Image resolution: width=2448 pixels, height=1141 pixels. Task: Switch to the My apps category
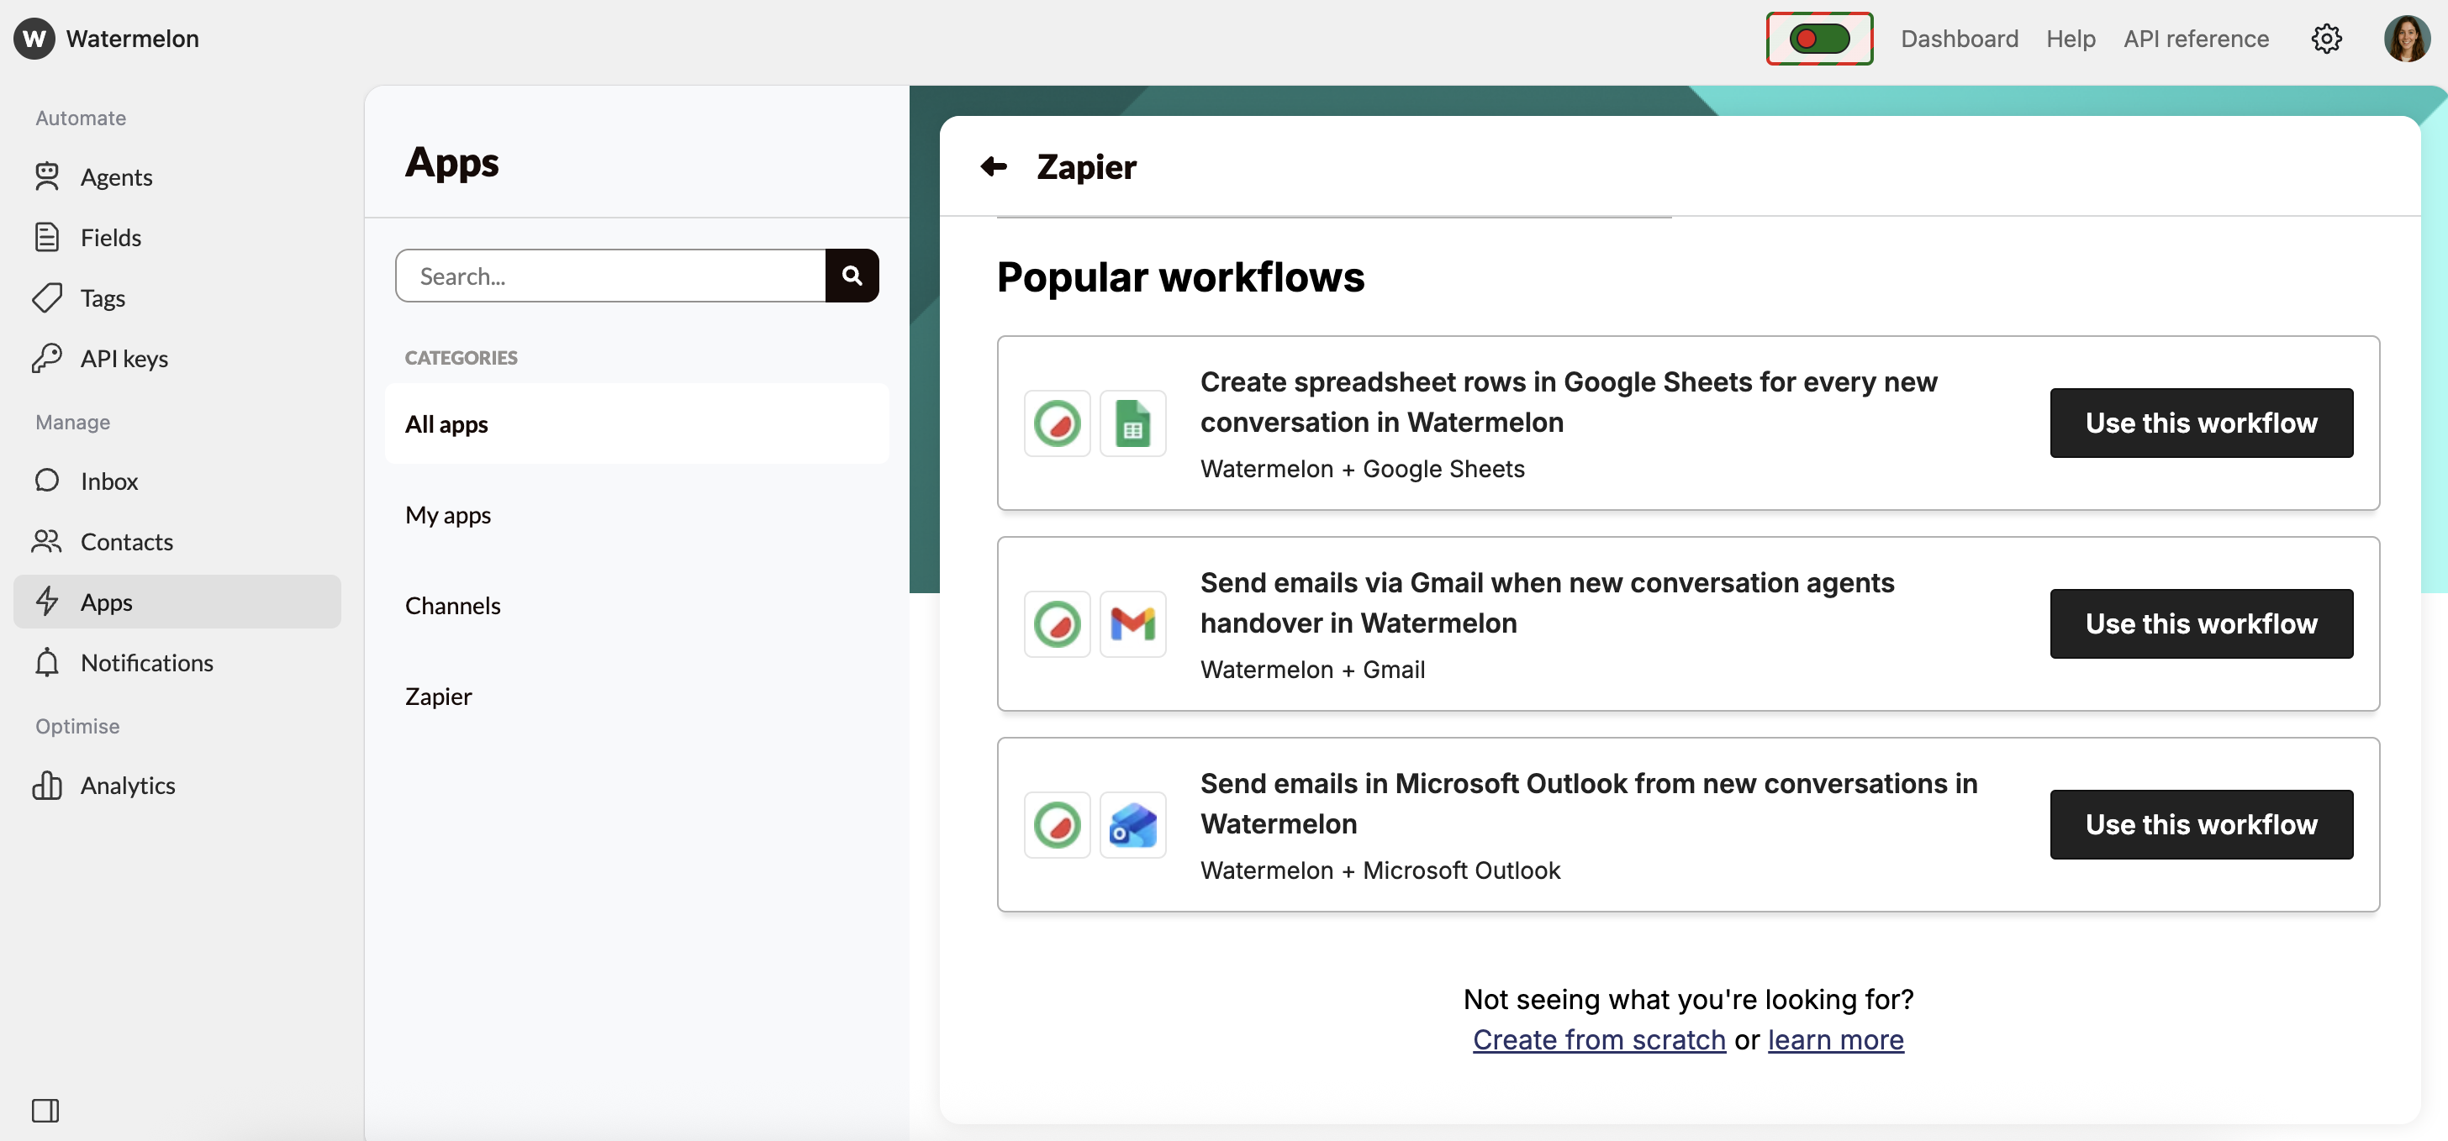tap(447, 515)
